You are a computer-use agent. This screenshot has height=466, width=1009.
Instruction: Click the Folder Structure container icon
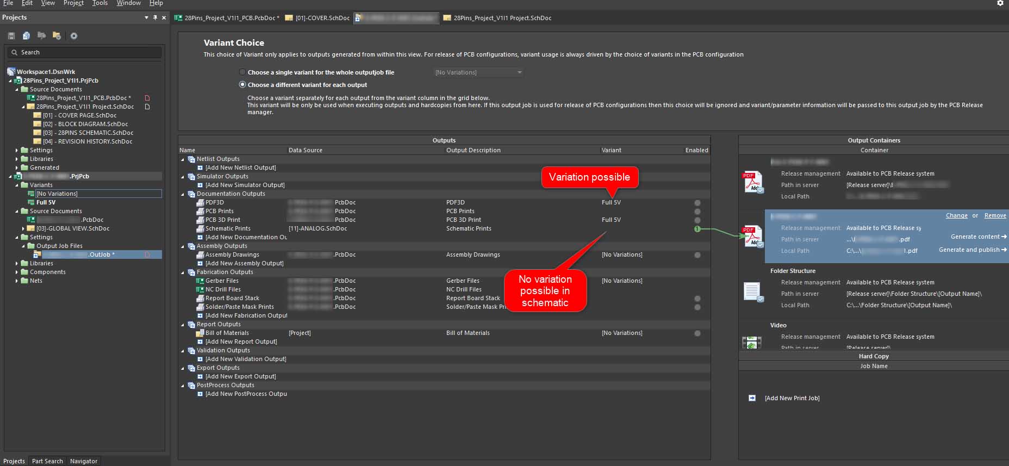(x=752, y=292)
